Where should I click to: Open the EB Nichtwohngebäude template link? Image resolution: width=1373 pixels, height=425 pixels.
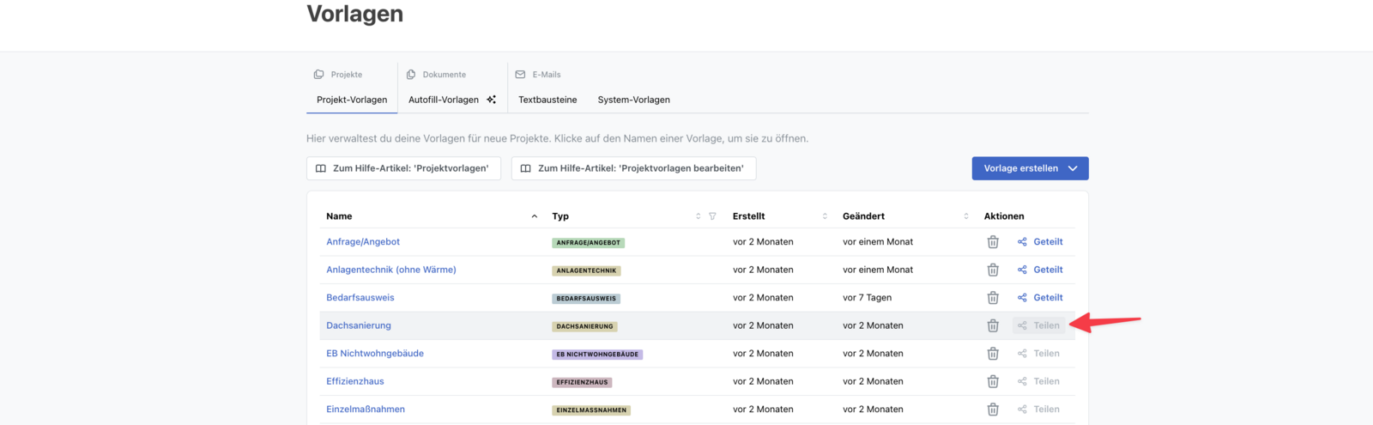[x=375, y=354]
